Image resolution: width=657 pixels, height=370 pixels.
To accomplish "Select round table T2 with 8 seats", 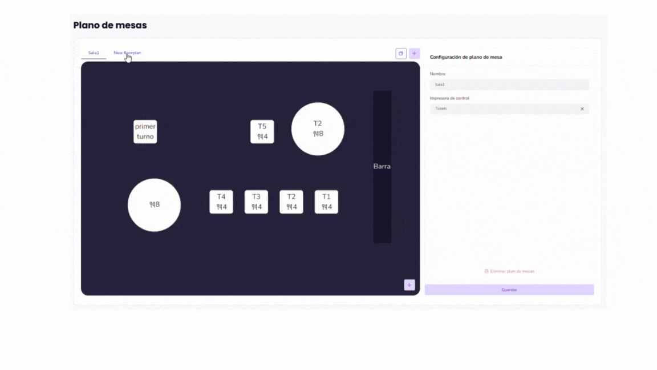I will pos(318,129).
